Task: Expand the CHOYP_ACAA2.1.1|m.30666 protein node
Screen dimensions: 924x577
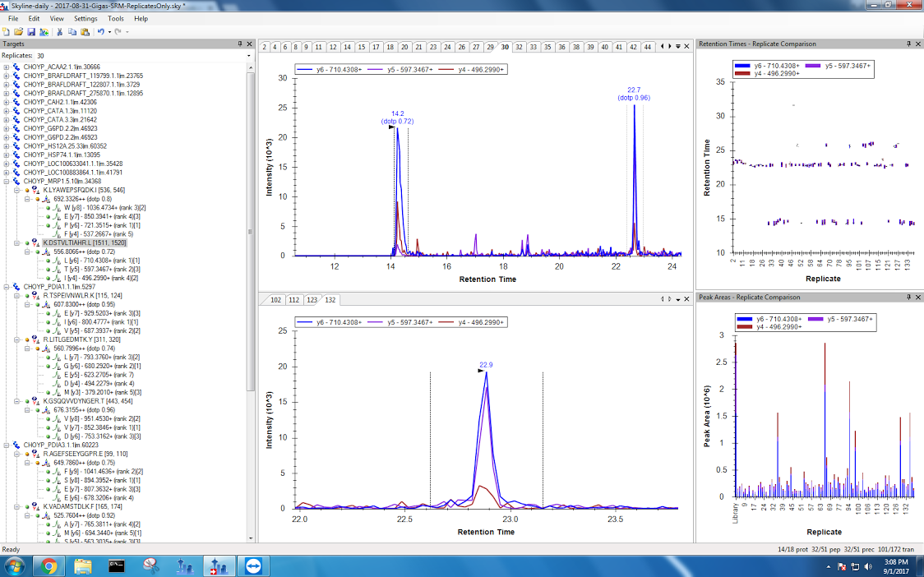Action: 7,67
